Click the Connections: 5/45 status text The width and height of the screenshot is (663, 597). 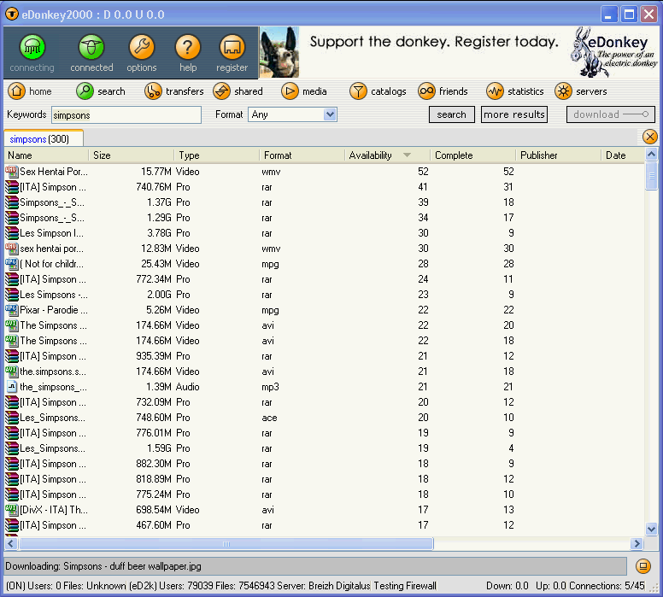pos(607,586)
